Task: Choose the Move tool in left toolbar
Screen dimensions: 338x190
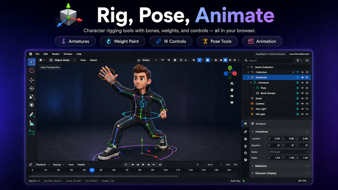Action: 32,80
